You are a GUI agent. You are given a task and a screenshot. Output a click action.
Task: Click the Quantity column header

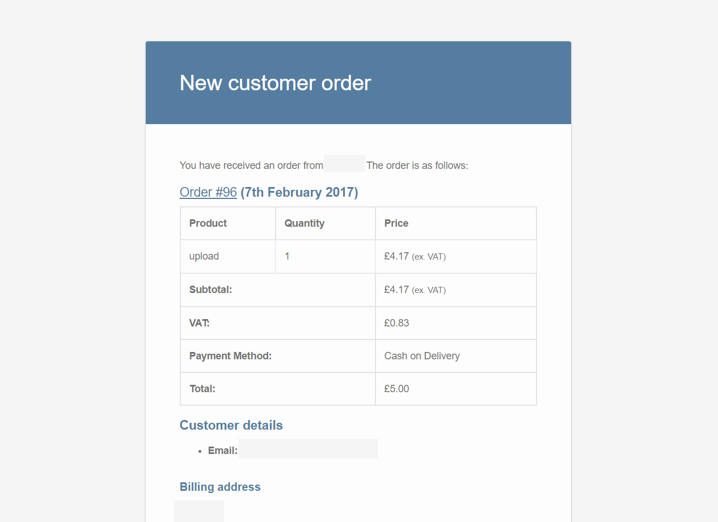pos(326,223)
